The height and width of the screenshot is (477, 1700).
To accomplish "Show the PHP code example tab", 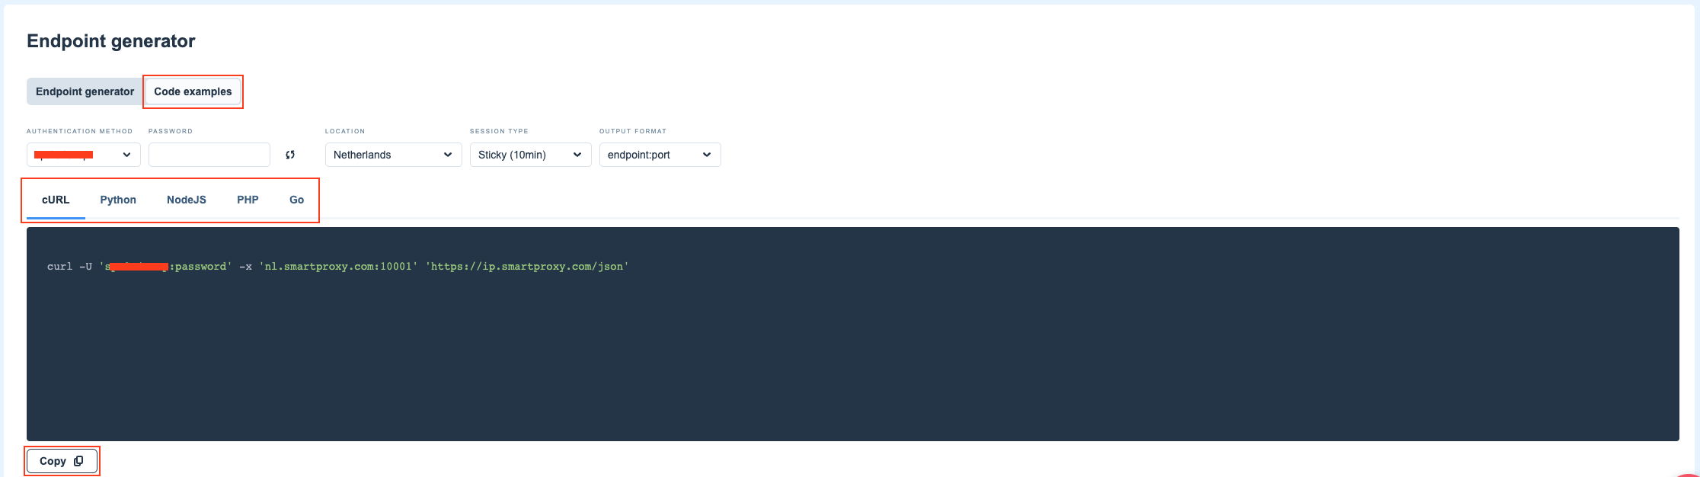I will click(248, 200).
